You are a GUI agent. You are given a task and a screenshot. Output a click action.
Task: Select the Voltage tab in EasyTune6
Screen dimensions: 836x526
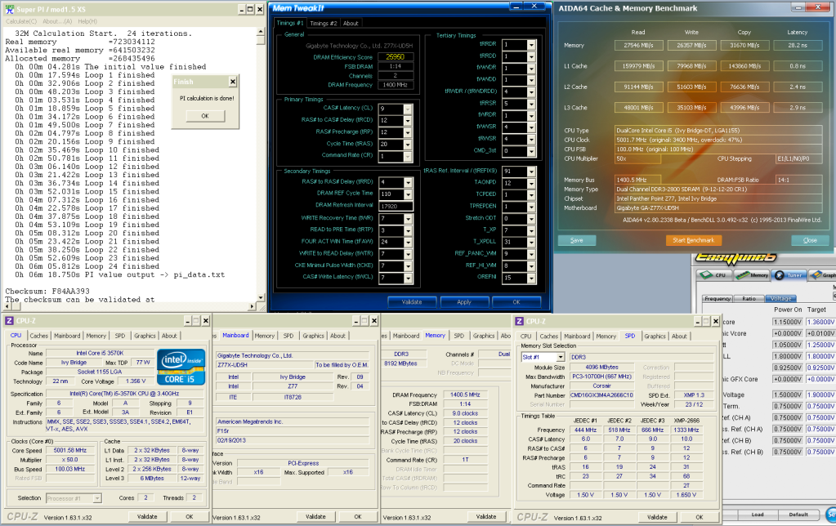[781, 298]
